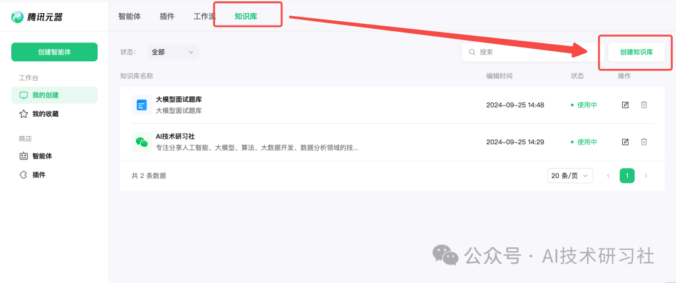Click the Tencent Yuanqi logo
Screen dimensions: 676x283
(37, 17)
